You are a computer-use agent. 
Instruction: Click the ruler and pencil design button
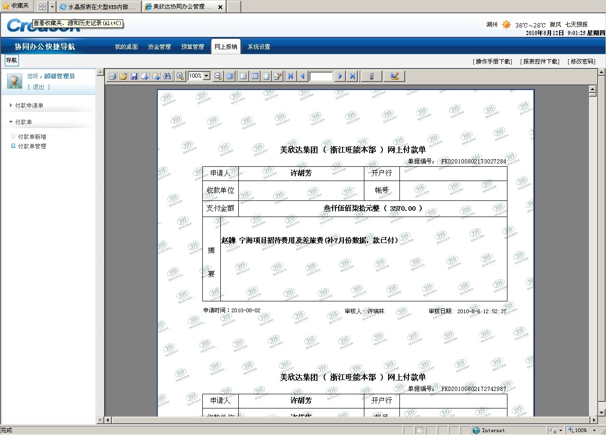pos(394,76)
